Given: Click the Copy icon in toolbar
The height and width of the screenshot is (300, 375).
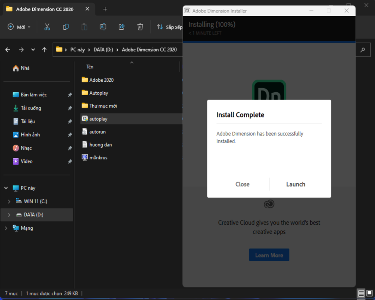Looking at the screenshot, I should 66,27.
